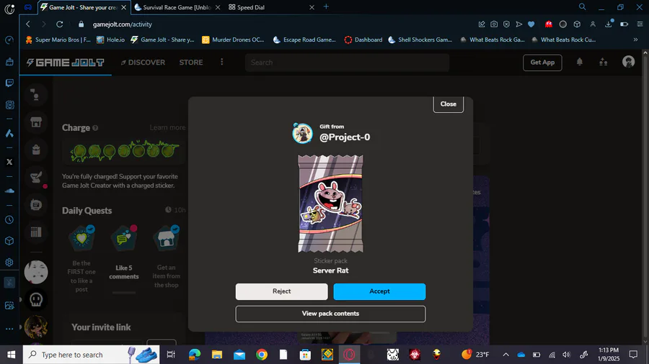Open X in Opera sidebar
This screenshot has width=649, height=364.
click(x=9, y=162)
